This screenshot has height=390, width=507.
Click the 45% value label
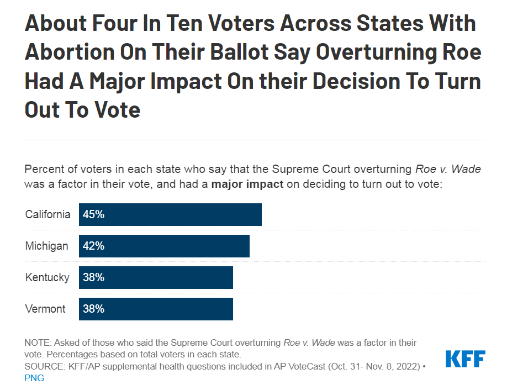pyautogui.click(x=94, y=214)
